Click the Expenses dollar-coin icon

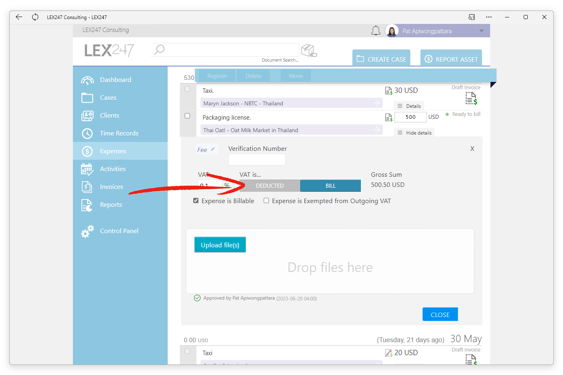click(x=87, y=151)
